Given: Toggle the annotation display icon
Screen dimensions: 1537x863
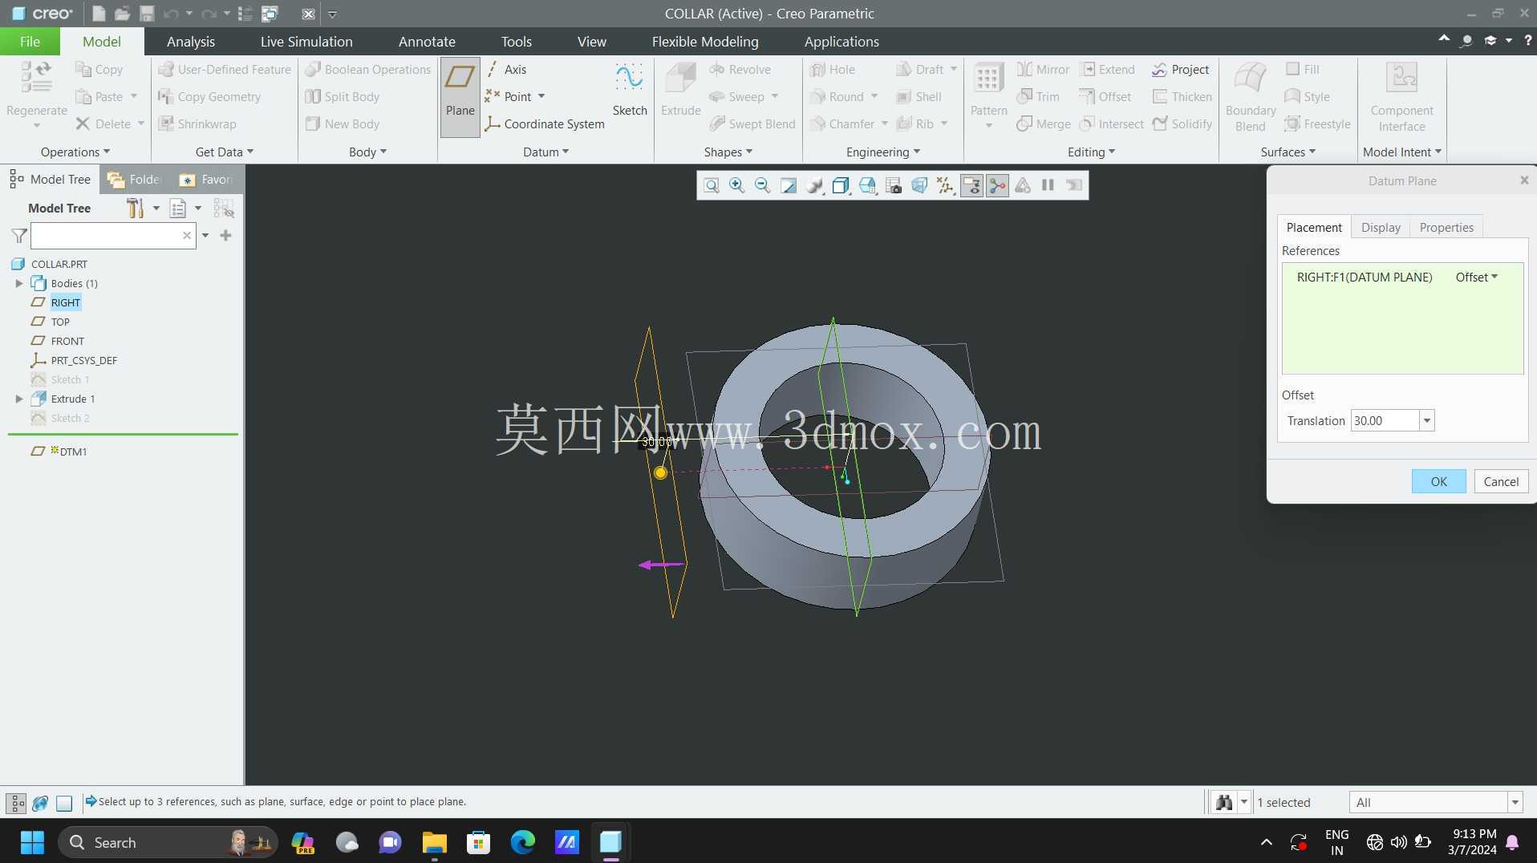Looking at the screenshot, I should pyautogui.click(x=971, y=186).
